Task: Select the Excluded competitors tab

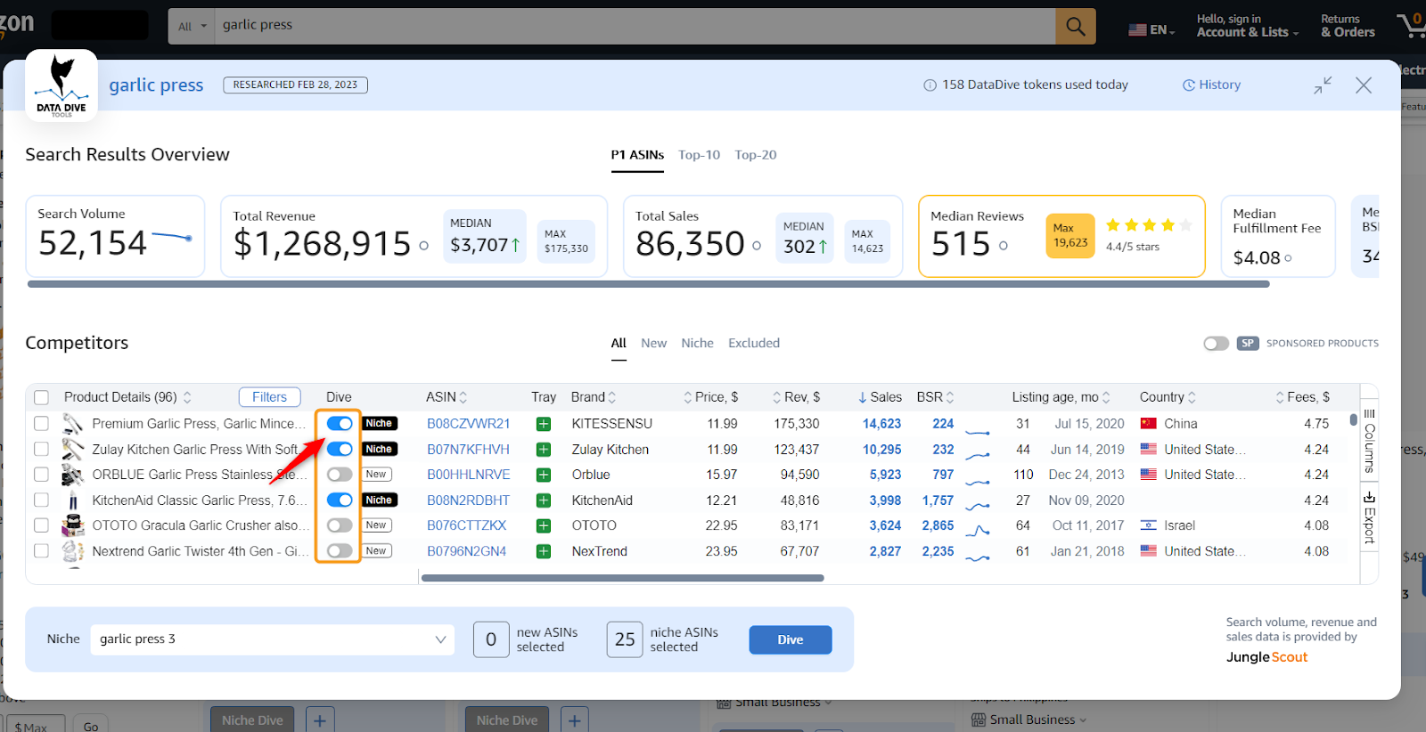Action: (754, 344)
